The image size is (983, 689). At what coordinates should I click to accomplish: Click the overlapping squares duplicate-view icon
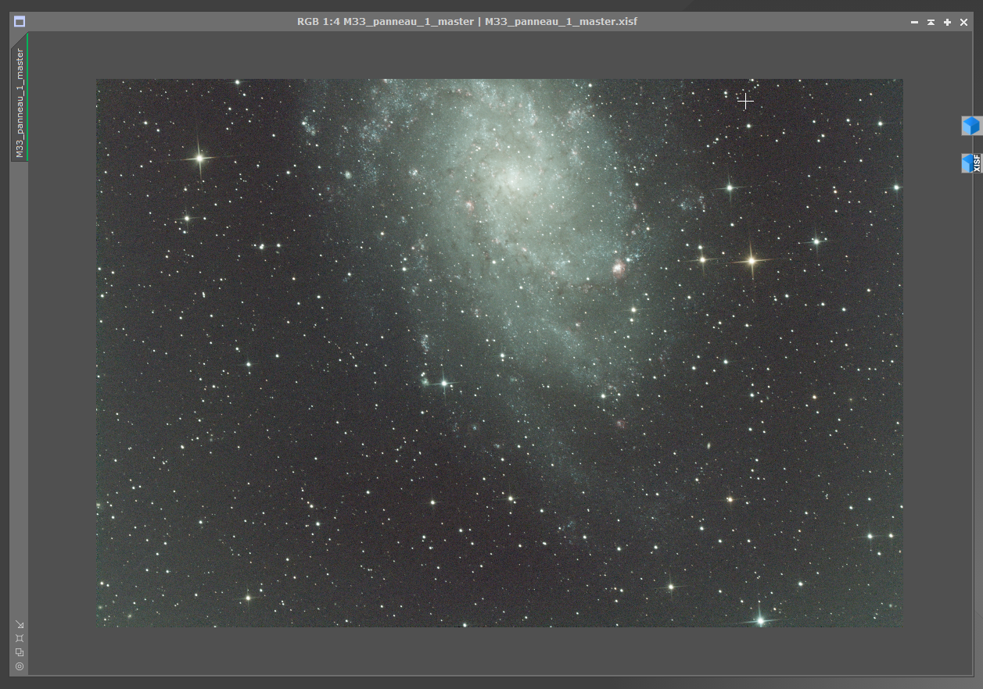click(x=20, y=652)
